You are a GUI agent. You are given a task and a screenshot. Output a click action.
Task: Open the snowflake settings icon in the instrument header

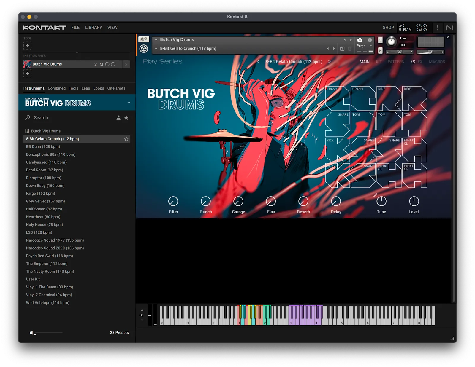[x=144, y=39]
